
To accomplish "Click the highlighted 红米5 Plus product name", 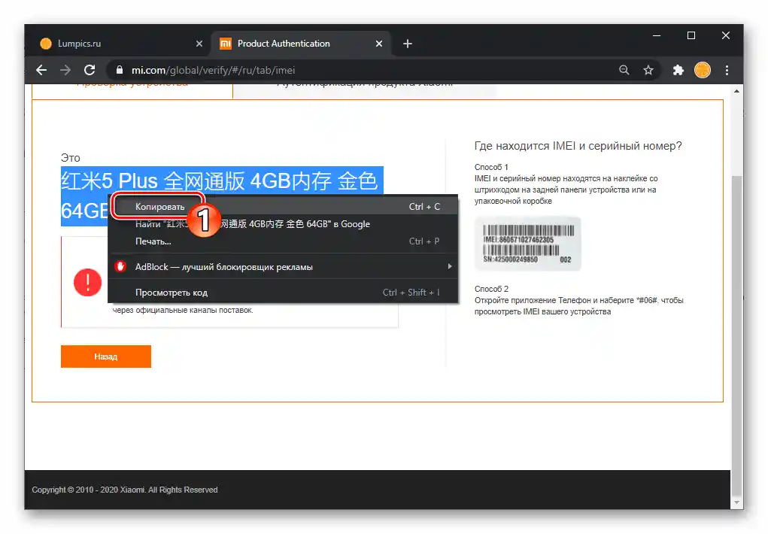I will [222, 181].
